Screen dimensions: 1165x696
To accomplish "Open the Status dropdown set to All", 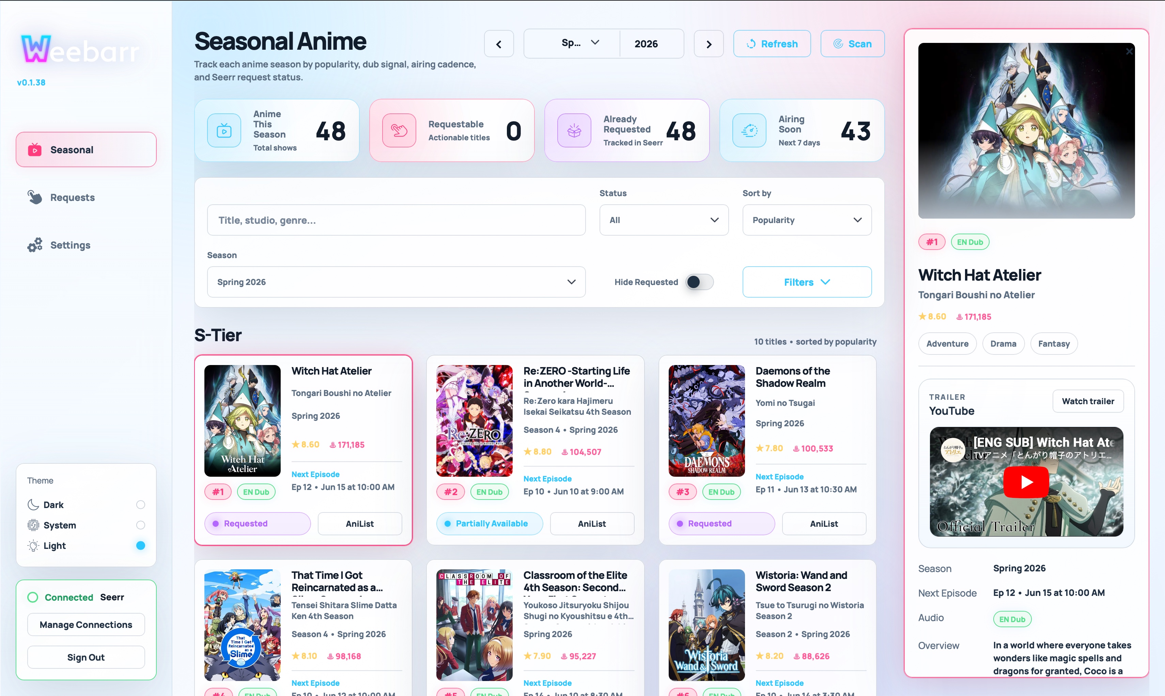I will click(664, 220).
